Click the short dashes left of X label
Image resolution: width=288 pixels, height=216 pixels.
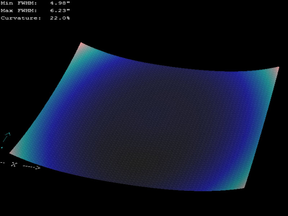[x=3, y=163]
